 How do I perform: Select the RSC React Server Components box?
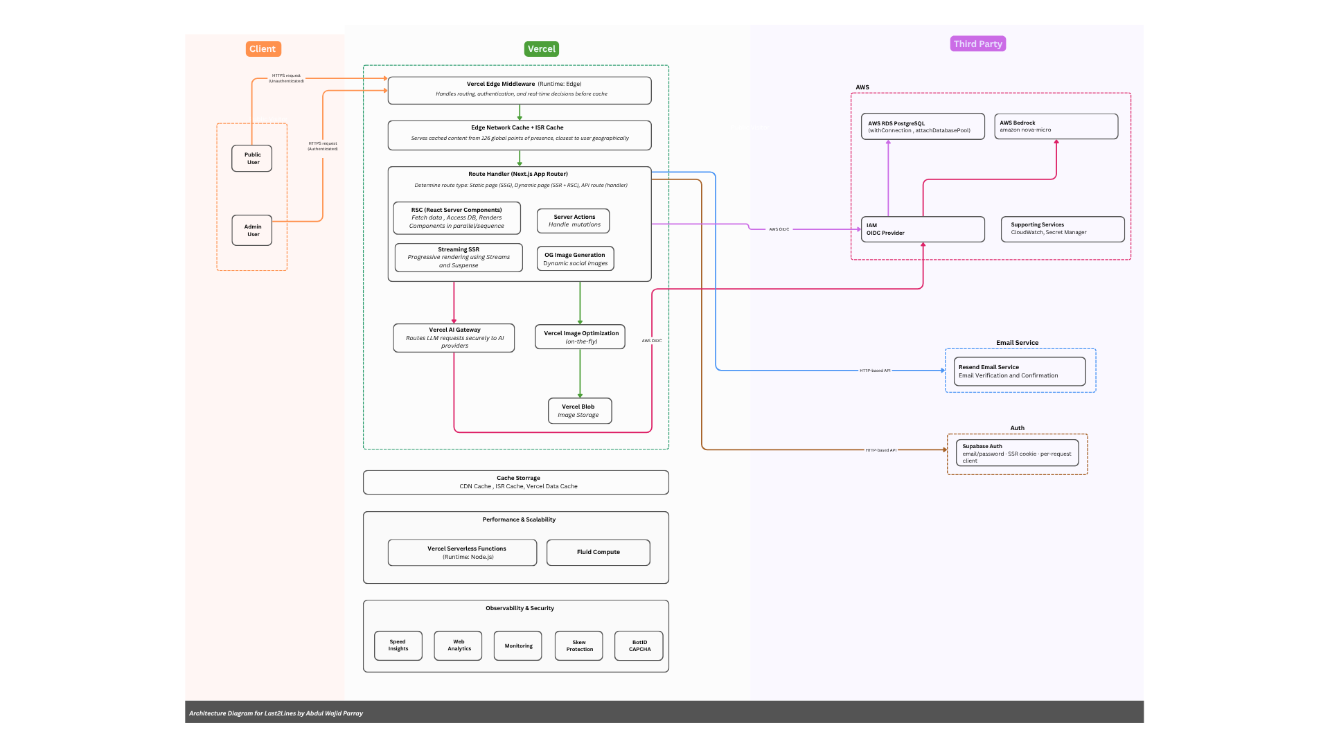click(x=456, y=218)
